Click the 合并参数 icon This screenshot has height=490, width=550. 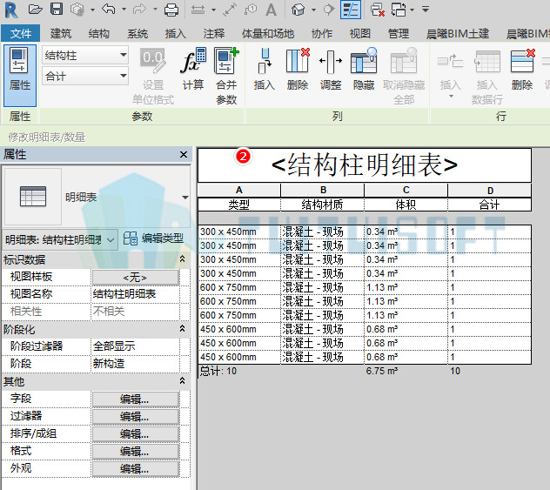pyautogui.click(x=226, y=76)
